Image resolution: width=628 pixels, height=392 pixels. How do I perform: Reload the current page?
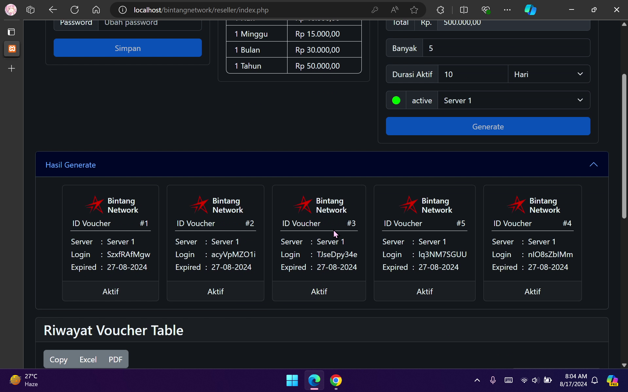pos(75,10)
